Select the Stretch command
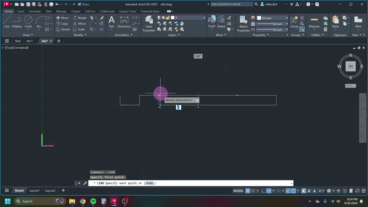 [x=63, y=29]
